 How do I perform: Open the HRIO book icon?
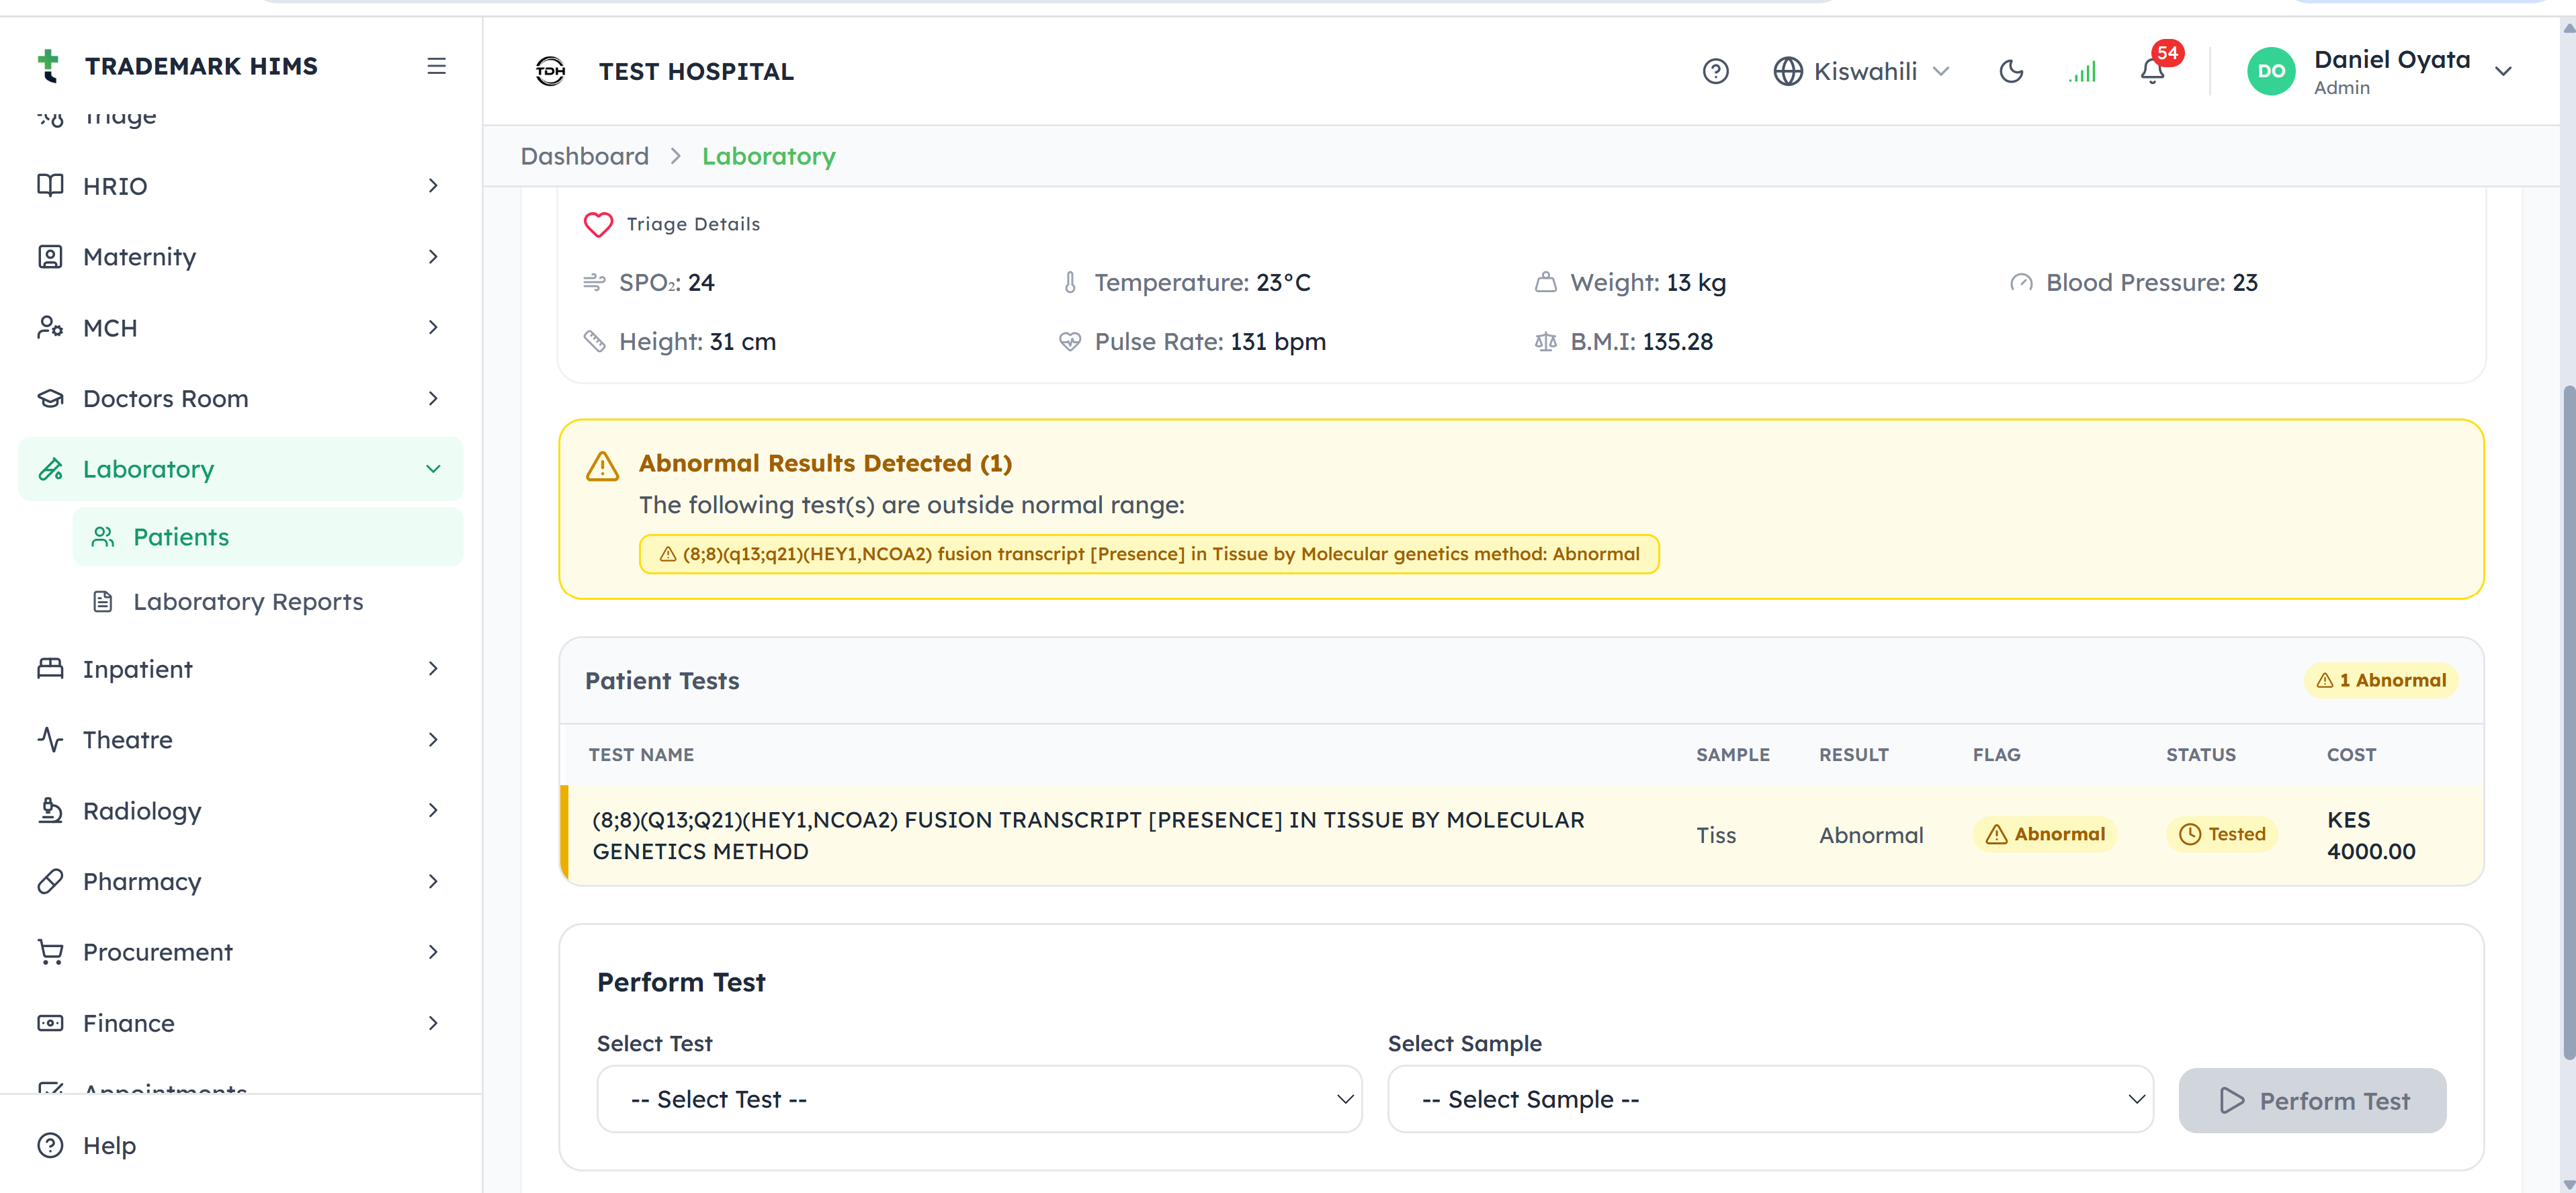[50, 186]
